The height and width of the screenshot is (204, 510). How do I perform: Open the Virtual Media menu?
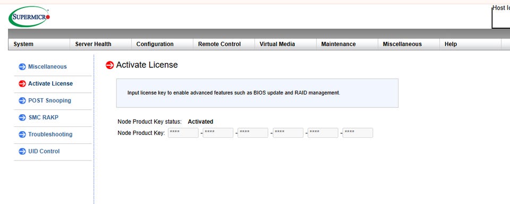click(277, 44)
